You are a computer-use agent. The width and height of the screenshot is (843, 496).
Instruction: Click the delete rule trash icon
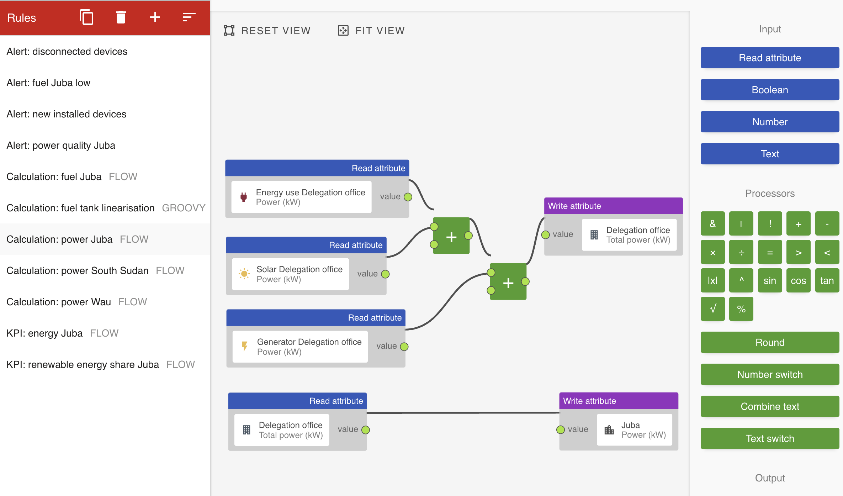(x=121, y=17)
